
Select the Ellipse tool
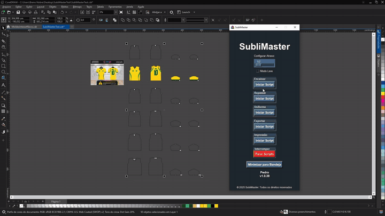pyautogui.click(x=3, y=72)
